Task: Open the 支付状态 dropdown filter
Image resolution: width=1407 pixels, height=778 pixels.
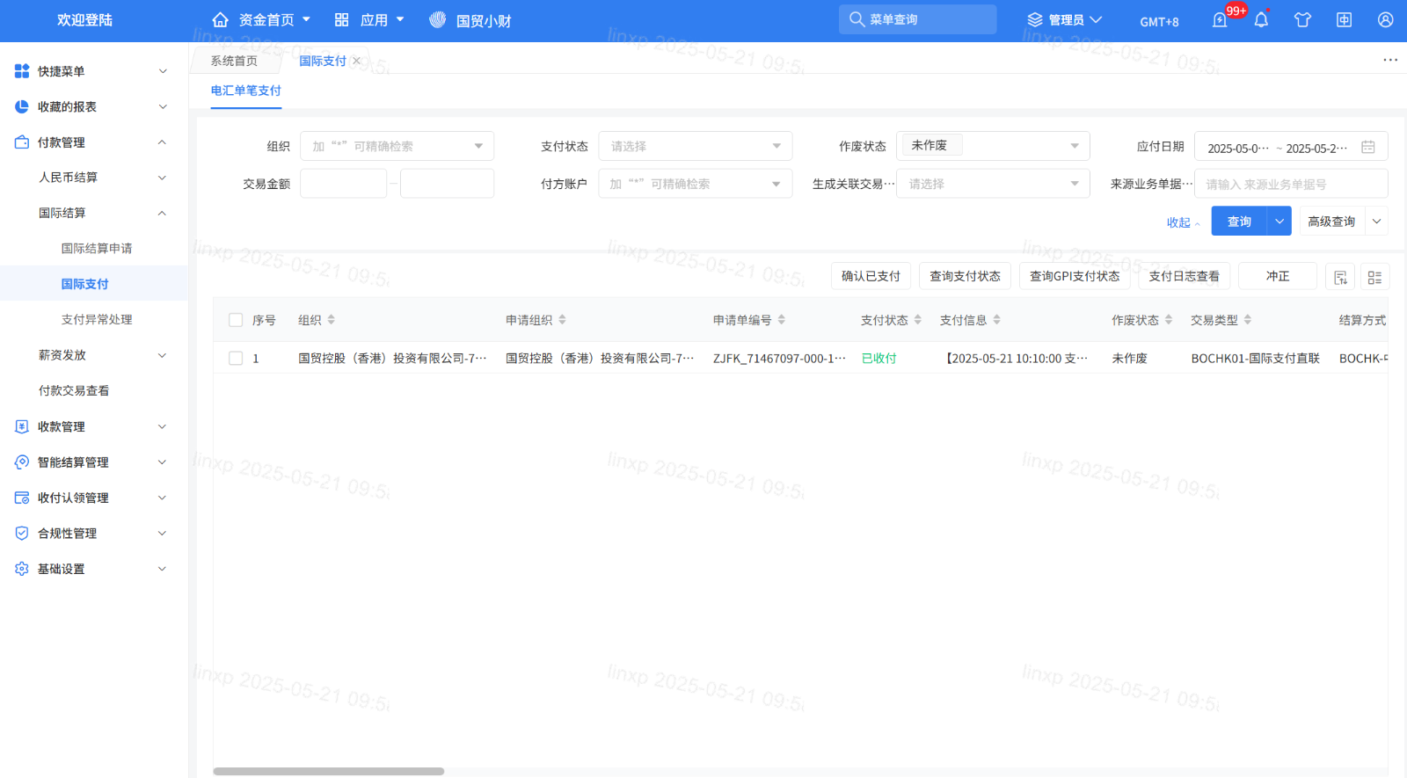Action: [695, 147]
